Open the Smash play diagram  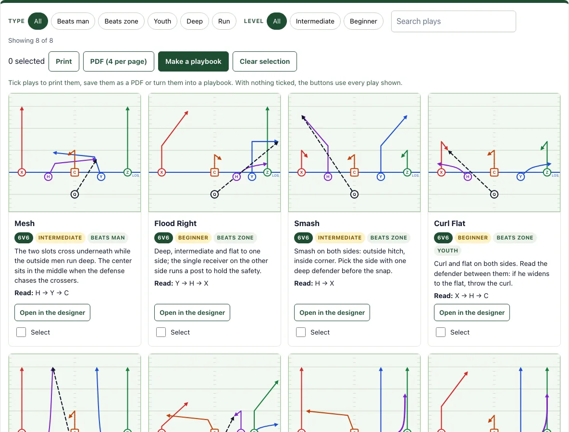354,153
